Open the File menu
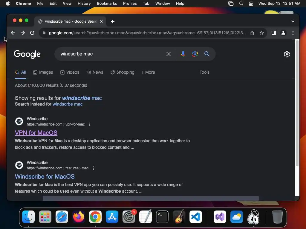This screenshot has width=306, height=229. pos(40,4)
